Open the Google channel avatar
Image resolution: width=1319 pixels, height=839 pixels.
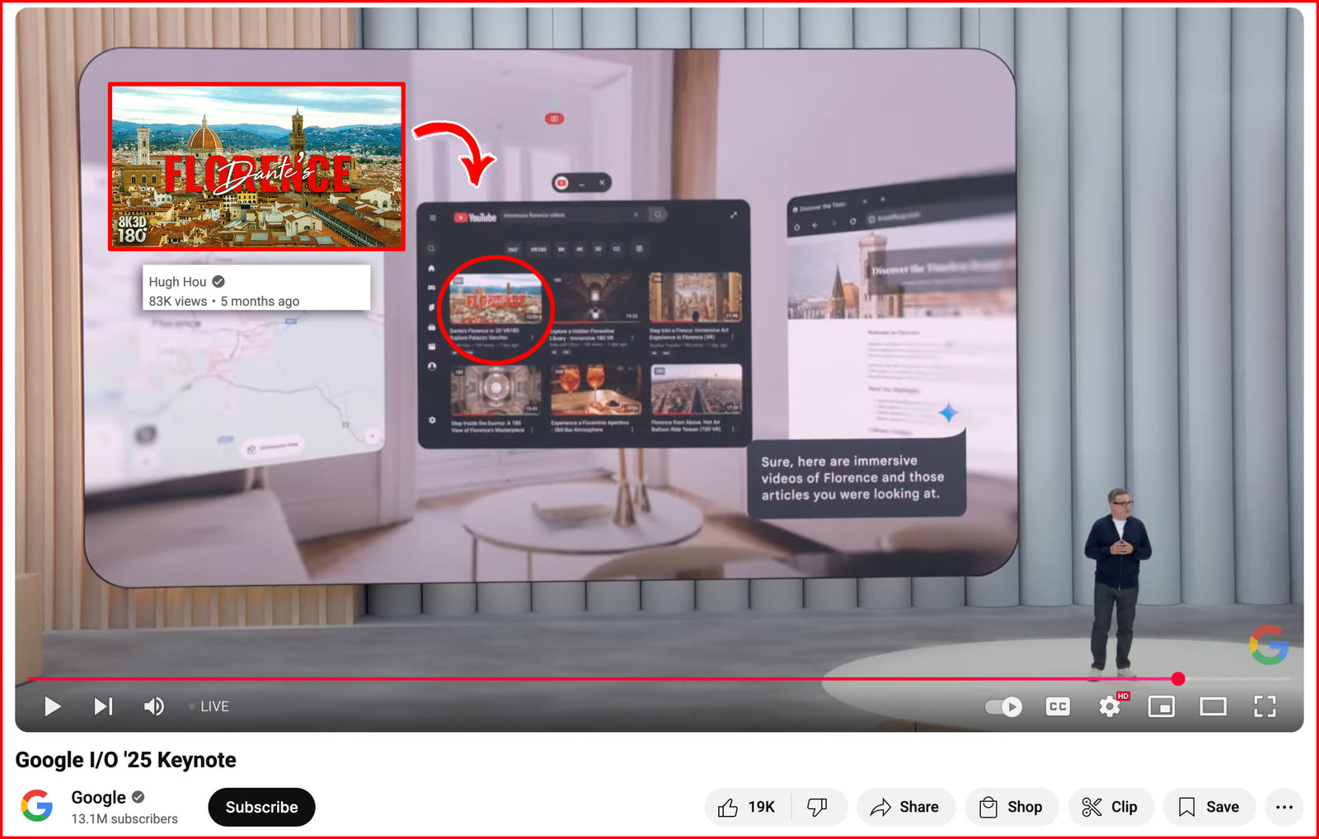[37, 806]
